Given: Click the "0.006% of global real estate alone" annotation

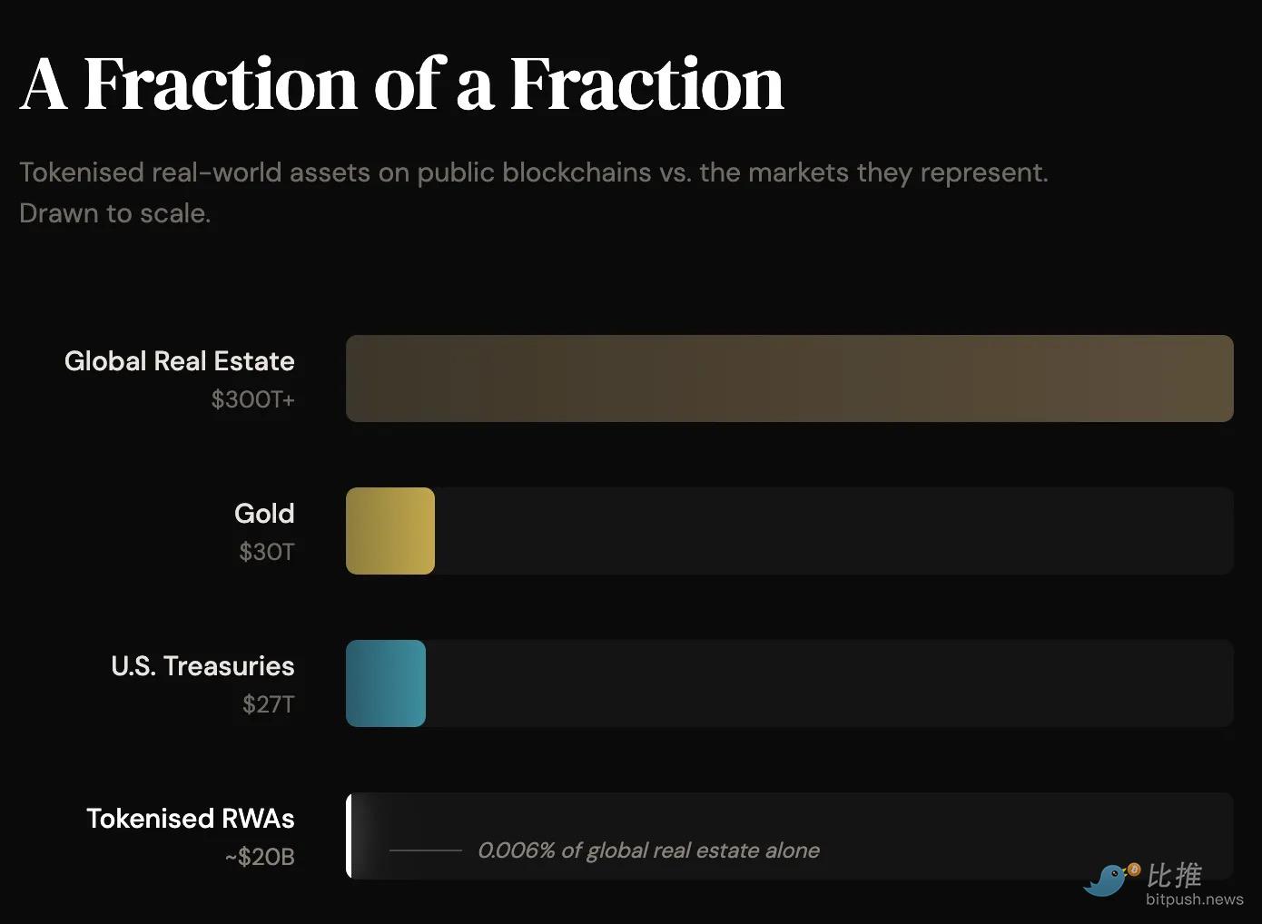Looking at the screenshot, I should tap(648, 850).
